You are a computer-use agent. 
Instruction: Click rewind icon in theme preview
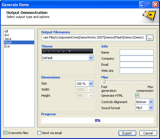click(x=44, y=51)
